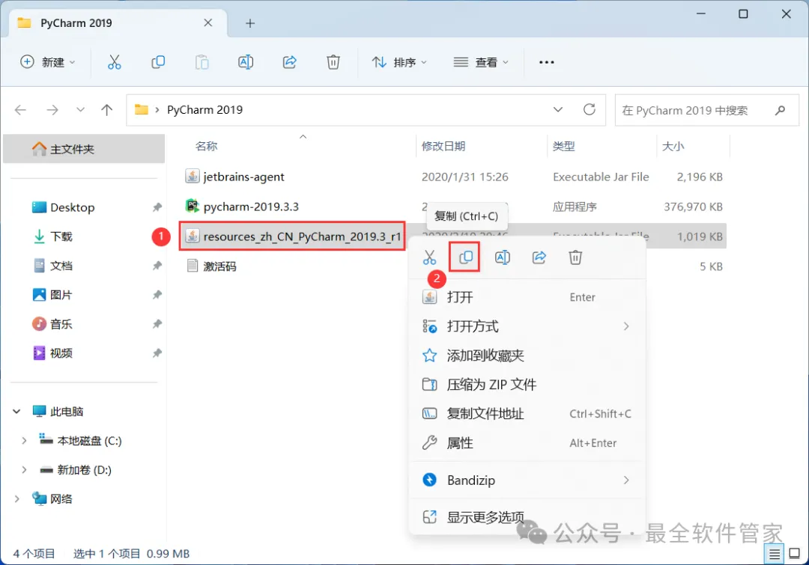
Task: Select the PyCharm 2019 window tab
Action: pyautogui.click(x=118, y=23)
